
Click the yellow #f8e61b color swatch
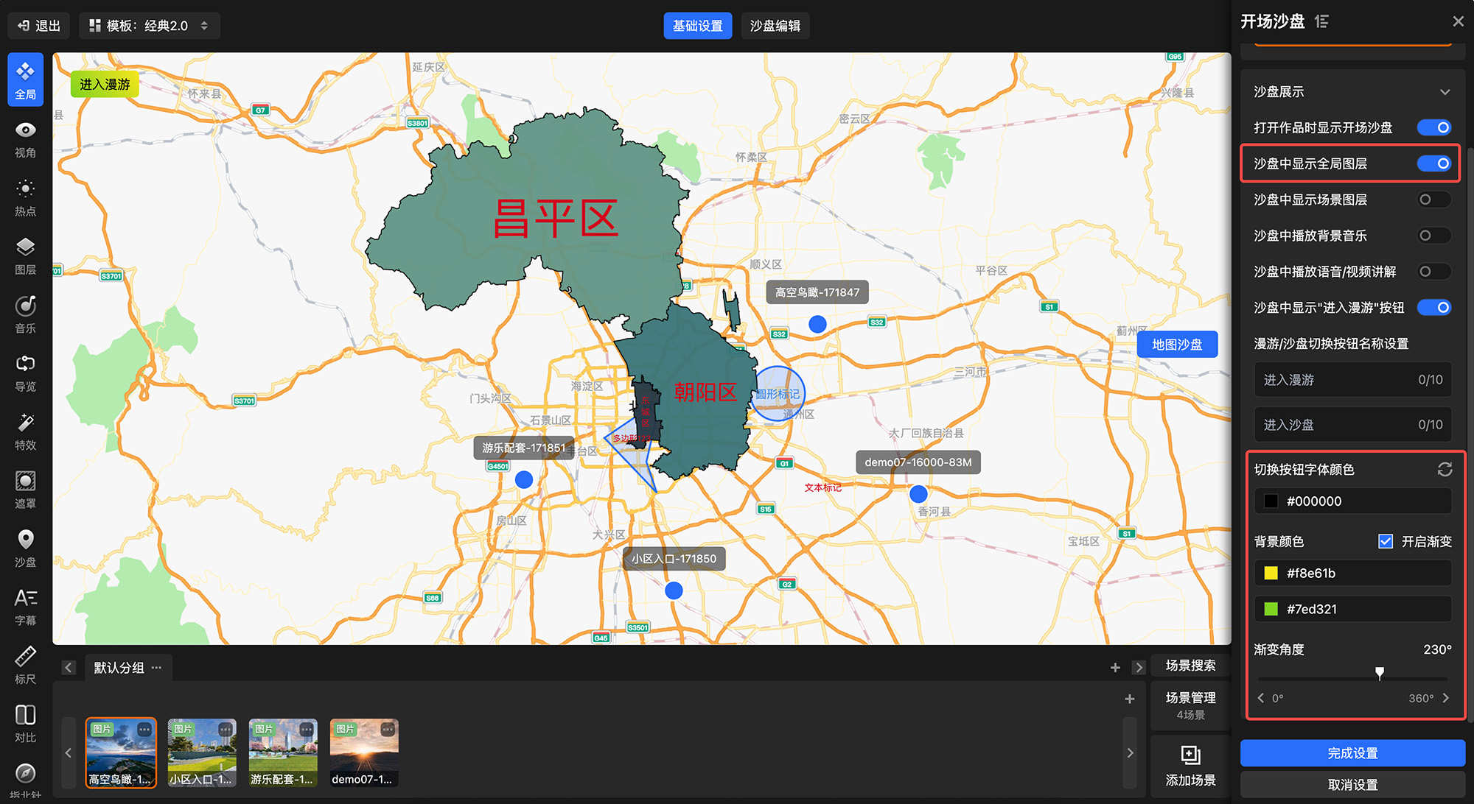1271,573
